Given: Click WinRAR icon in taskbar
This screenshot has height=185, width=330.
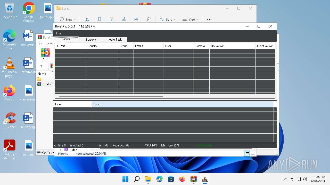Looking at the screenshot, I should click(x=194, y=179).
